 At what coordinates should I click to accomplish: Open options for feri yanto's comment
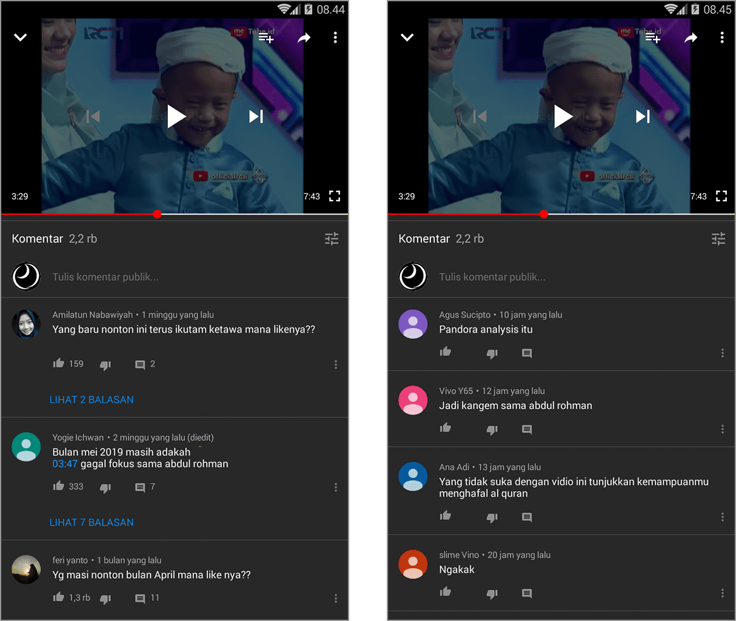(x=336, y=599)
